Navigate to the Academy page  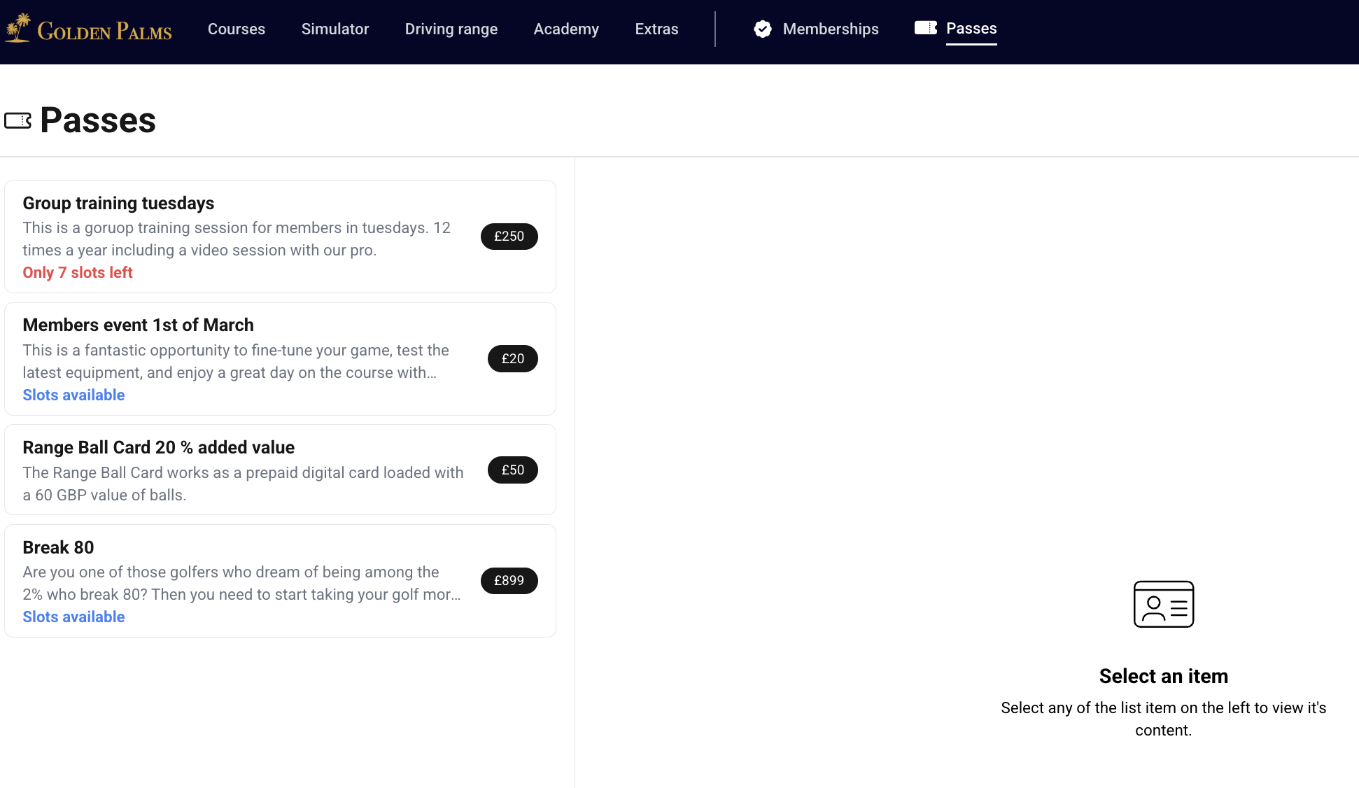coord(566,29)
